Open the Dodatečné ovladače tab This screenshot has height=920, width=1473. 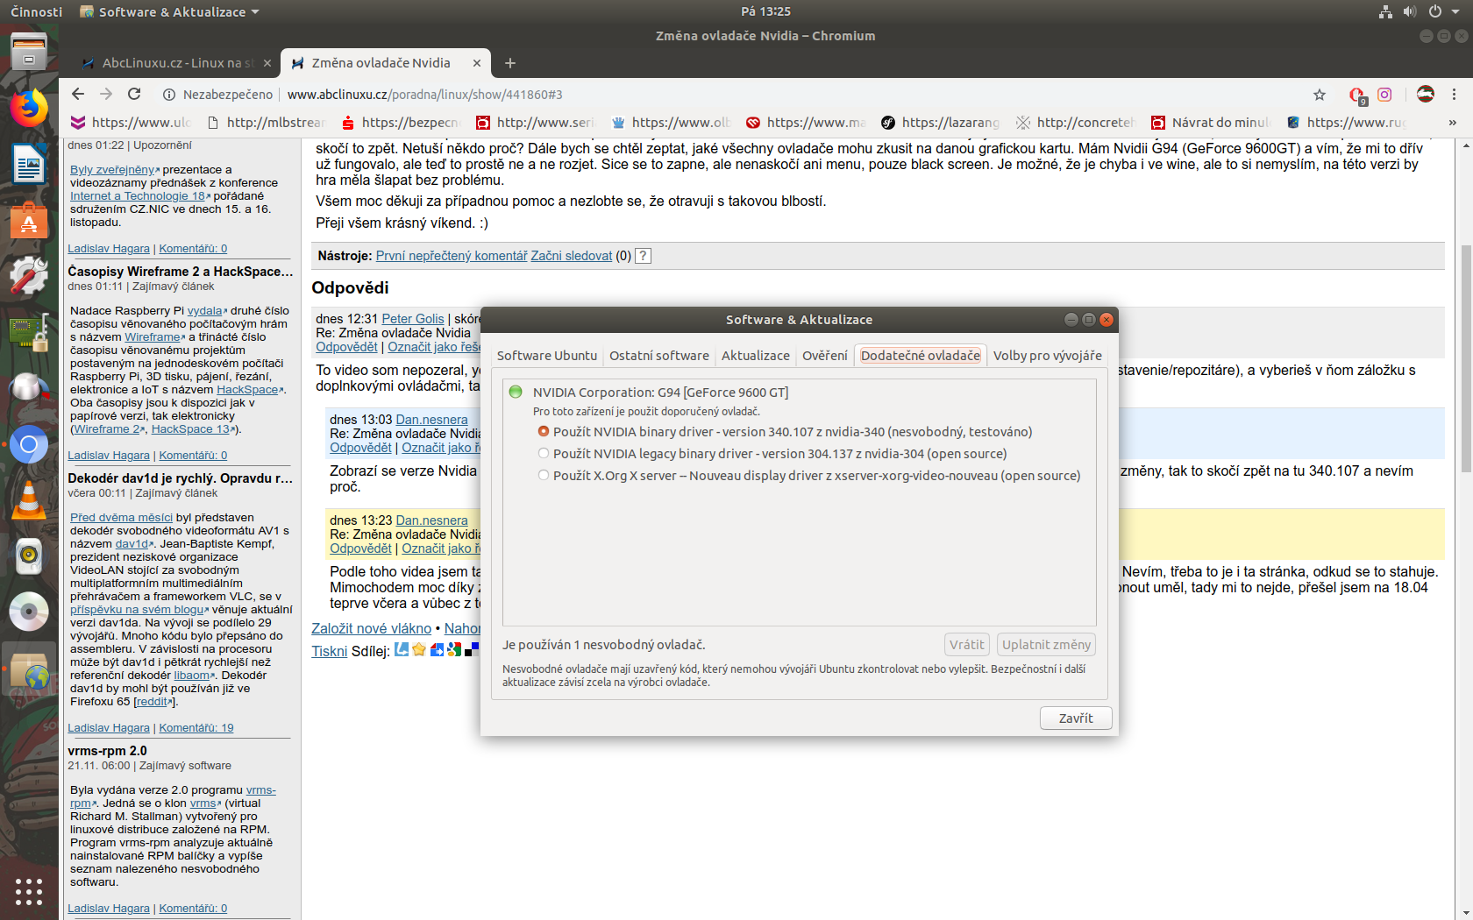point(921,356)
